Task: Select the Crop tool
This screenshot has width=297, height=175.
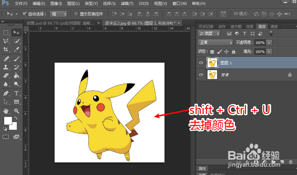Action: [6, 49]
